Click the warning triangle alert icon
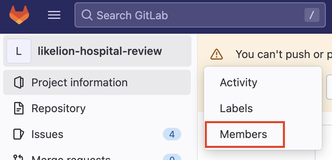The image size is (332, 160). 217,54
